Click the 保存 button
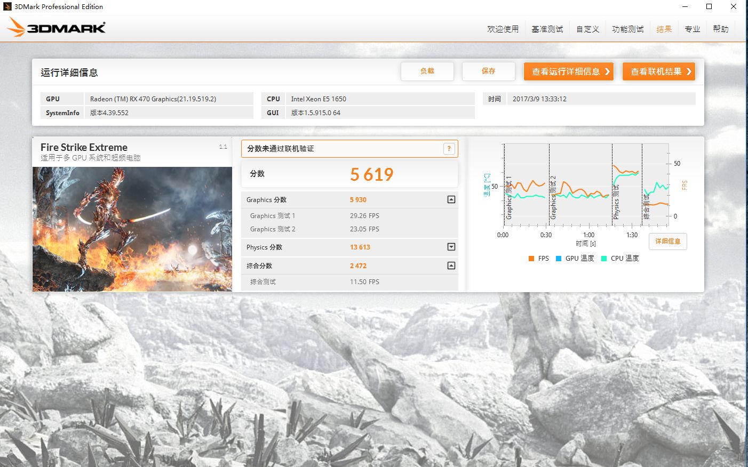748x467 pixels. 489,71
